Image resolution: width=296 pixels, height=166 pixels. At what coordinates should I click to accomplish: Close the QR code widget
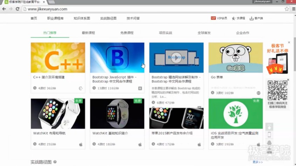click(288, 79)
